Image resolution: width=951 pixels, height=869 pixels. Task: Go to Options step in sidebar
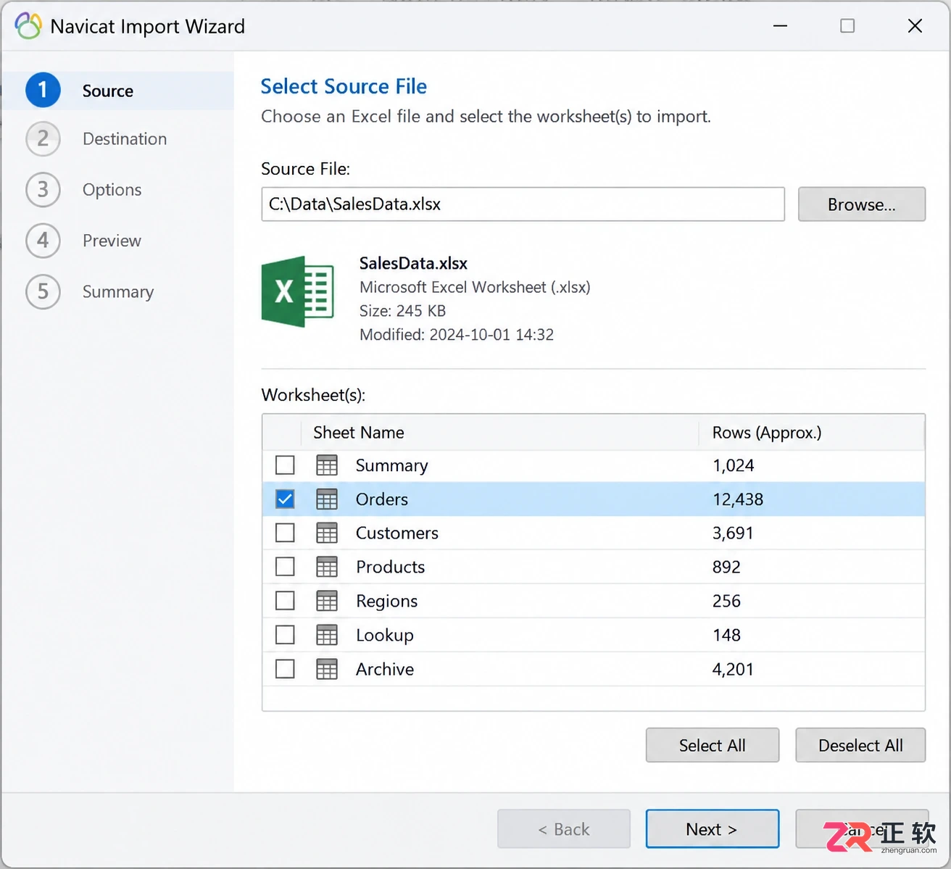[112, 190]
